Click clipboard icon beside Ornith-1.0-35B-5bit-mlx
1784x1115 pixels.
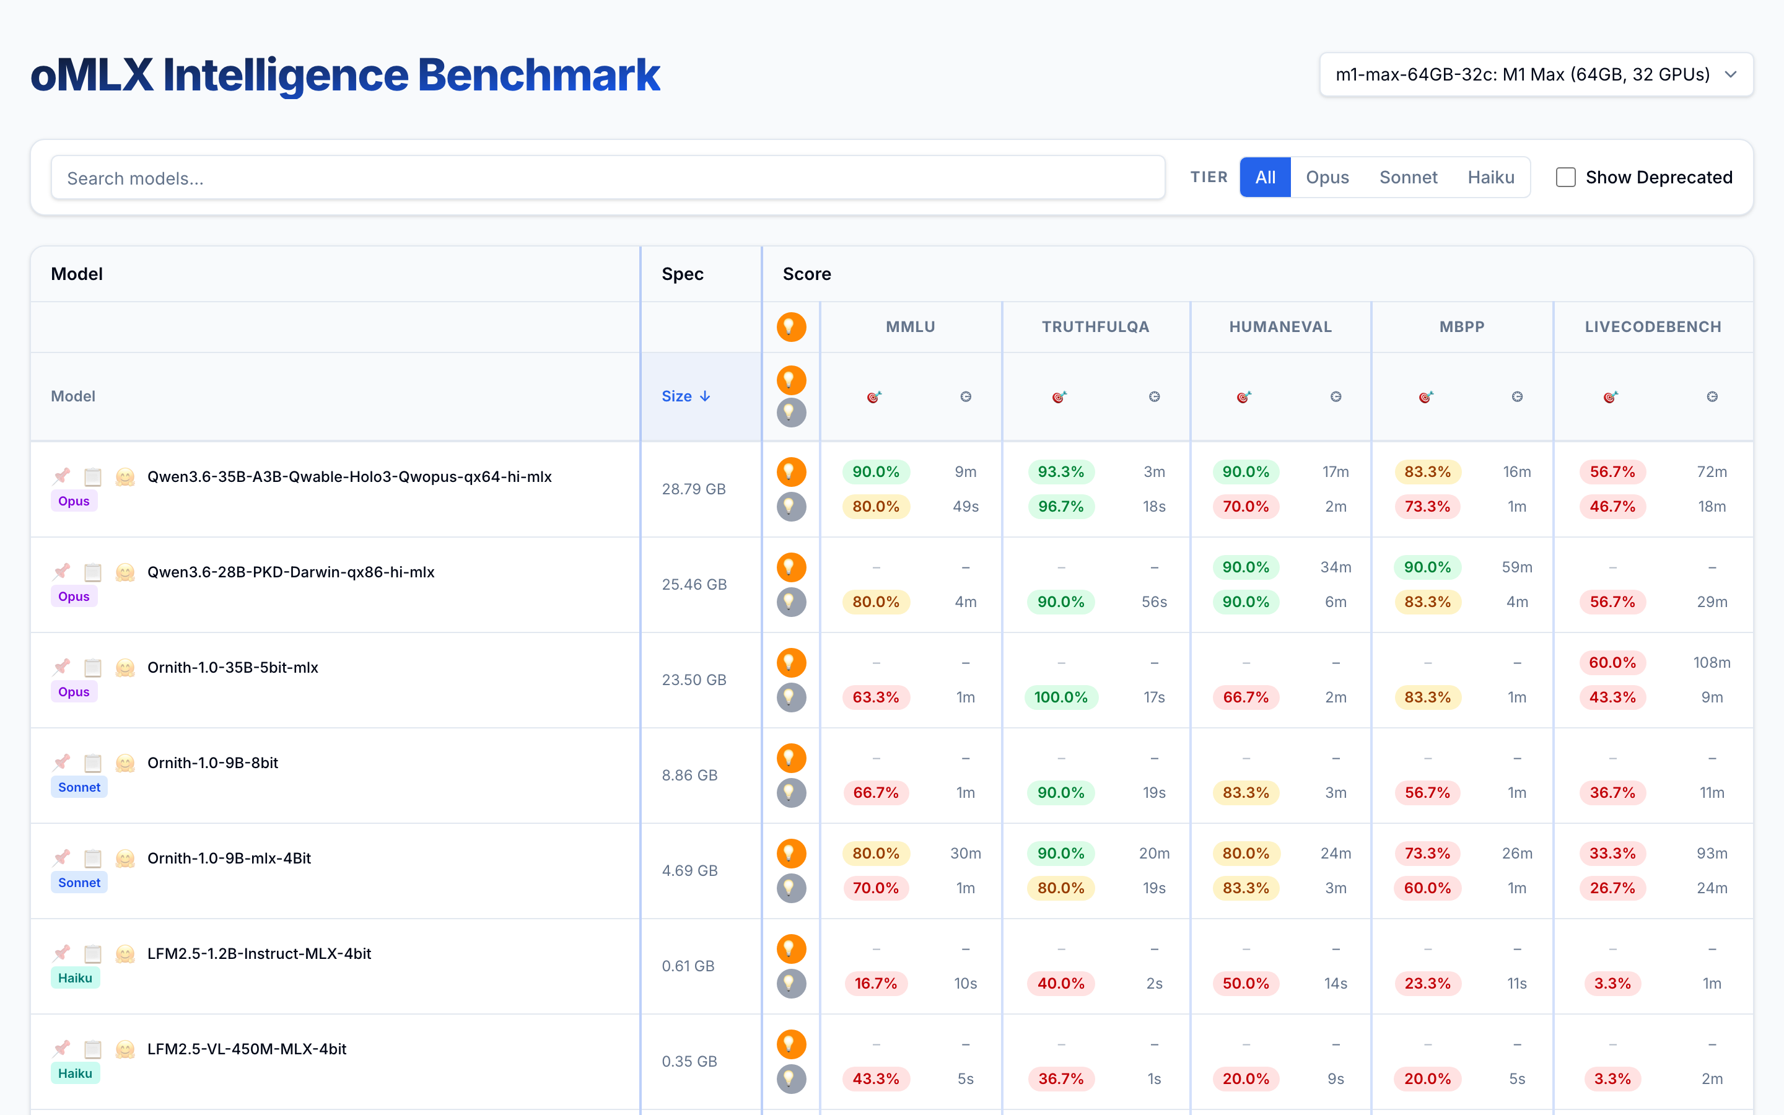tap(93, 667)
